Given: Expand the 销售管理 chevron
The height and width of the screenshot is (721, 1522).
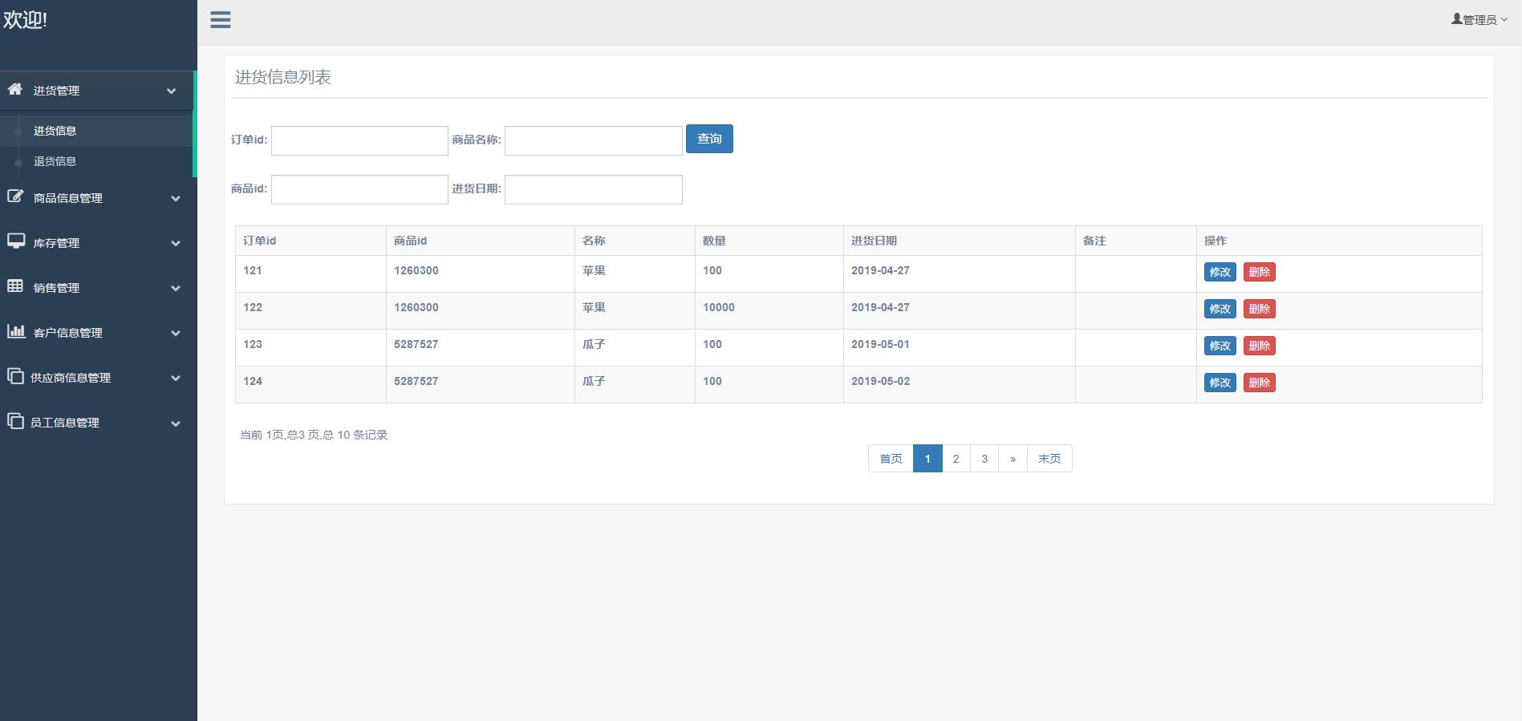Looking at the screenshot, I should point(176,289).
